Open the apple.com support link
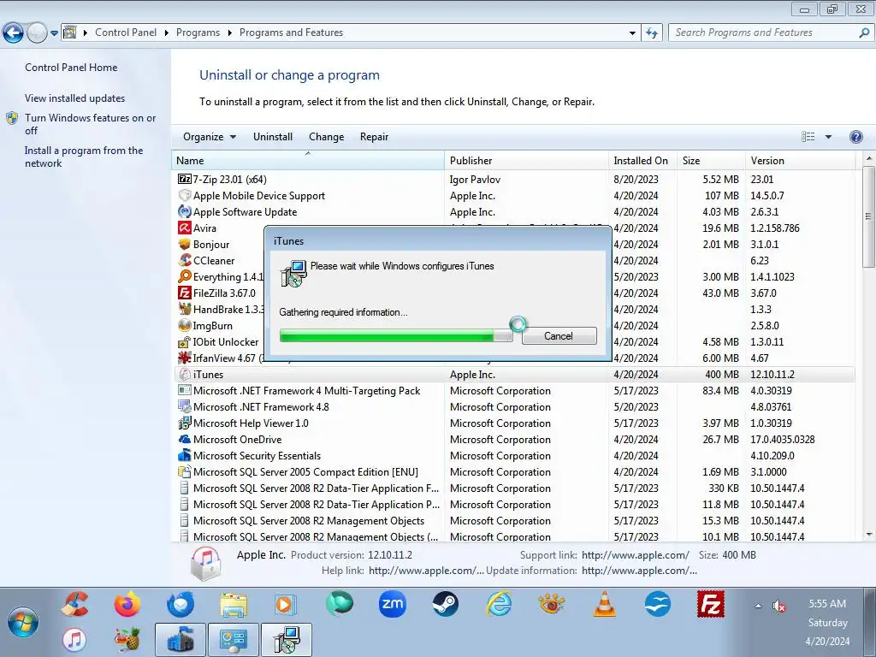Screen dimensions: 876x657 pos(636,554)
